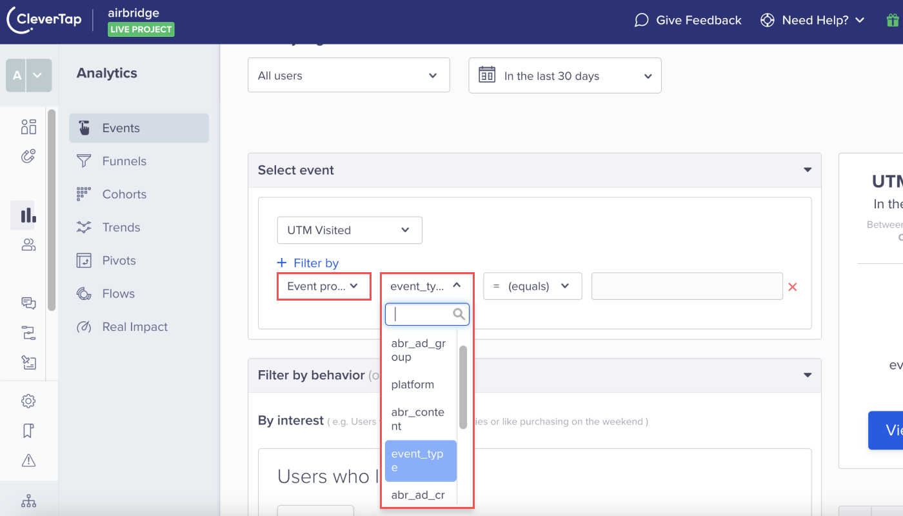The image size is (903, 516).
Task: Collapse the Select event section
Action: [807, 170]
